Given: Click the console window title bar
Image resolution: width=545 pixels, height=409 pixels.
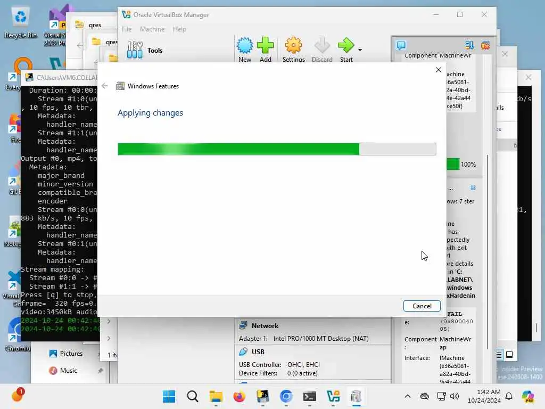Looking at the screenshot, I should pyautogui.click(x=59, y=77).
